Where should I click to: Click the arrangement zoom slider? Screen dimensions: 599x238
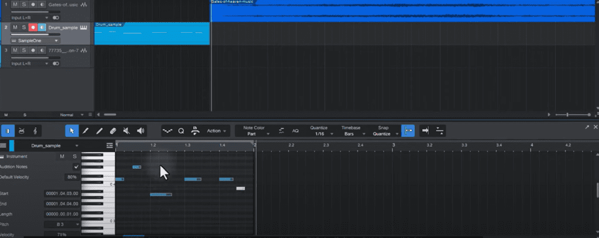click(x=573, y=115)
